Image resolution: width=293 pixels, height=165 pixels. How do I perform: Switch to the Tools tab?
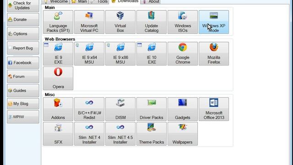[99, 2]
